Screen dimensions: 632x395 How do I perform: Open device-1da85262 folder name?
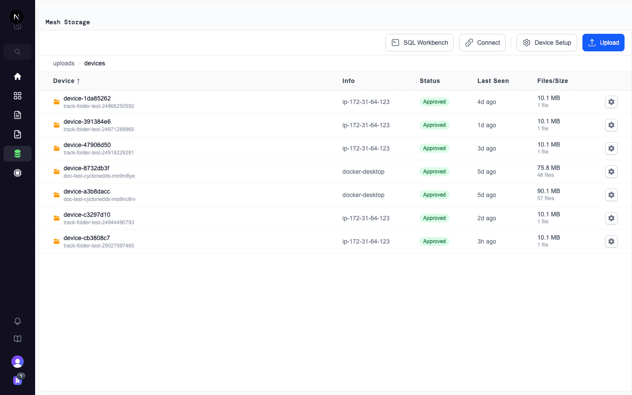[x=87, y=98]
